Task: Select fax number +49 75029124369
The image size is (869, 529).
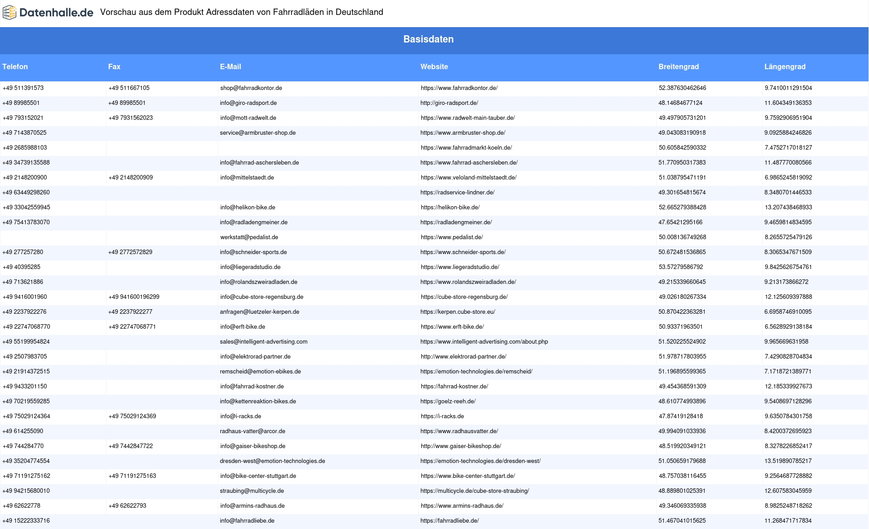Action: click(132, 416)
